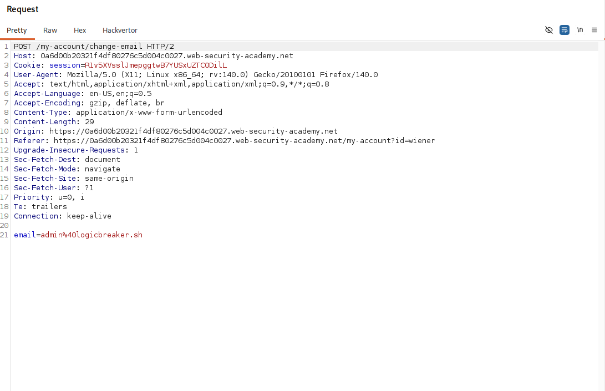605x391 pixels.
Task: Click the Priority u=0, i header line
Action: click(49, 197)
